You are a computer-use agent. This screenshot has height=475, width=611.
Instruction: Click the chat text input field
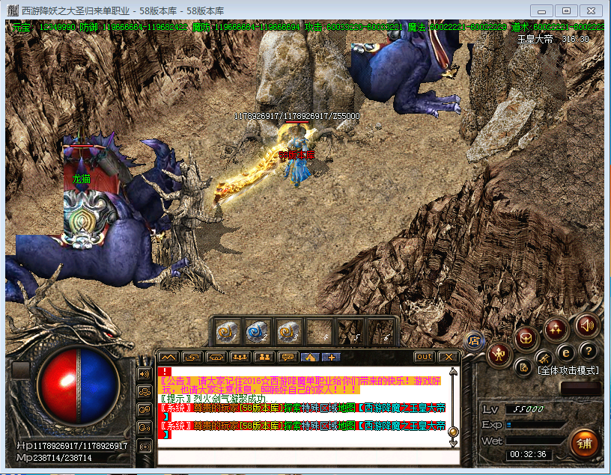[x=308, y=457]
